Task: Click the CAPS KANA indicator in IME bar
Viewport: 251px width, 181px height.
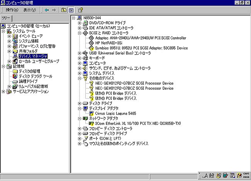Action: click(246, 175)
